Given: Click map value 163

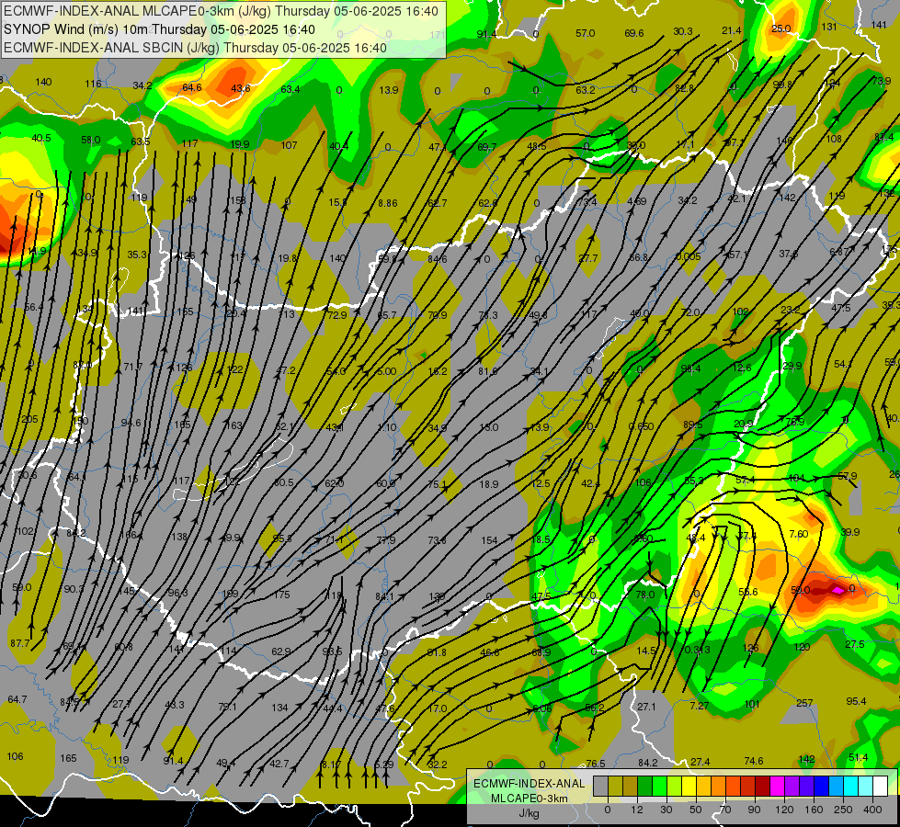Looking at the screenshot, I should (x=234, y=425).
